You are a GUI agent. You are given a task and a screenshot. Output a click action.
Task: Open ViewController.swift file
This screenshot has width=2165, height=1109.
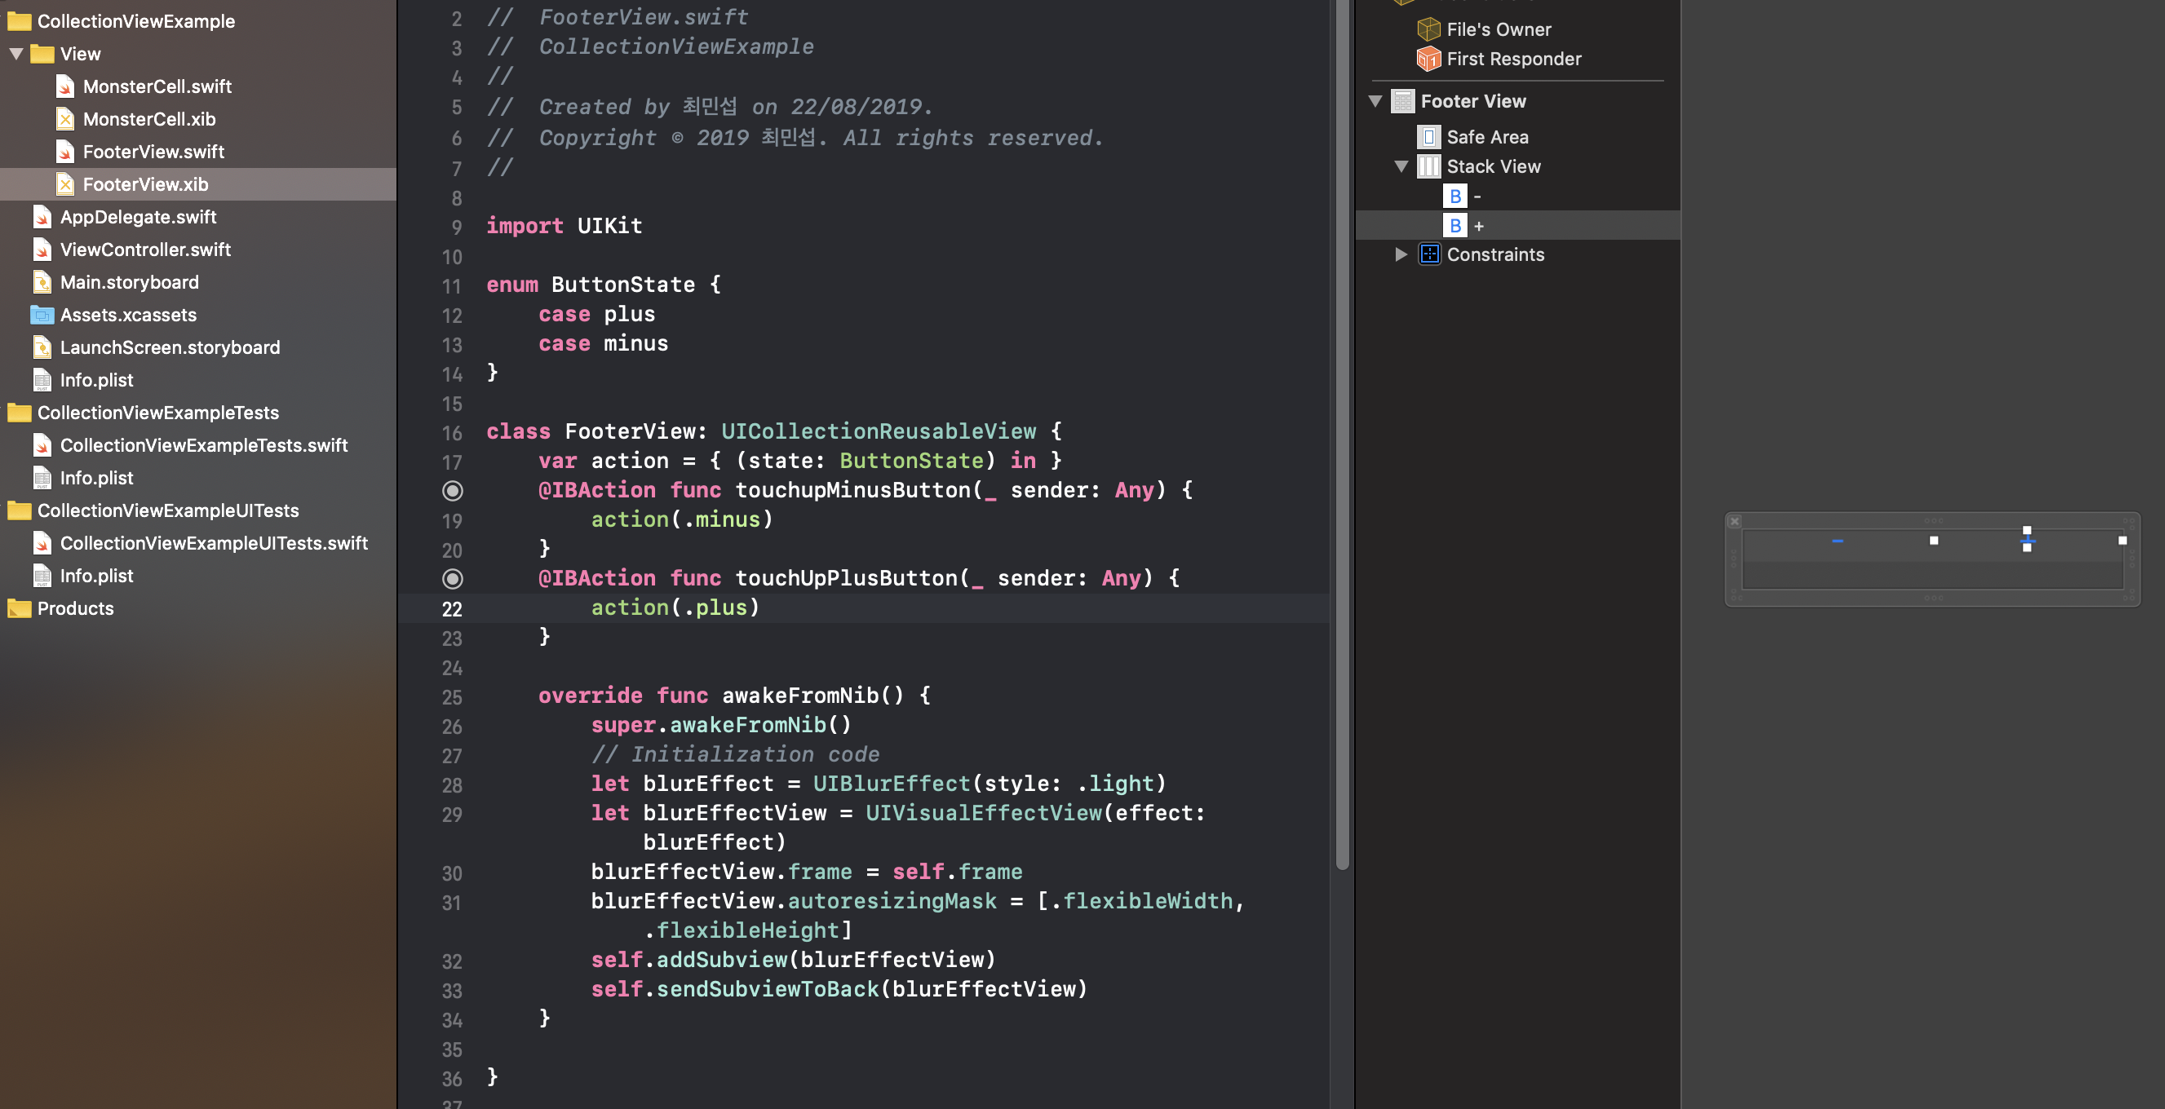point(144,250)
